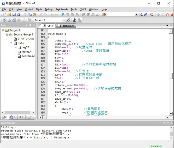Open Target Options with the magic wand icon

coord(68,20)
